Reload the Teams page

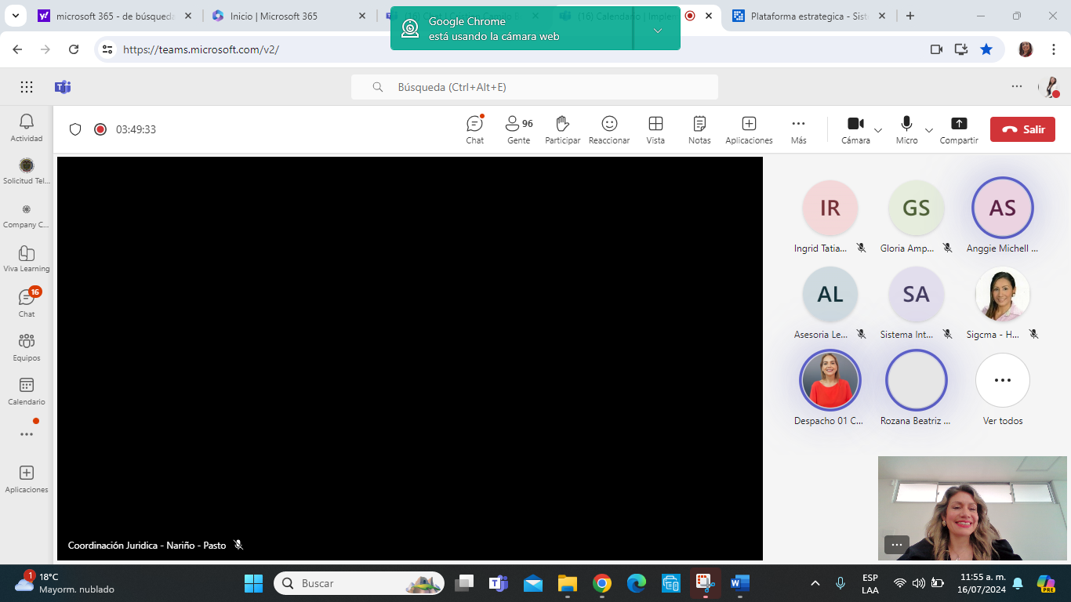point(74,49)
